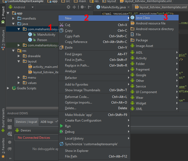Select Find Usages menu entry

pyautogui.click(x=94, y=54)
